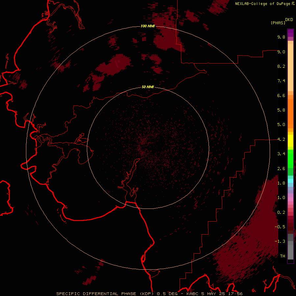Click the 2.6 value on the color scale
Viewport: 296px width, 296px height.
click(x=281, y=168)
